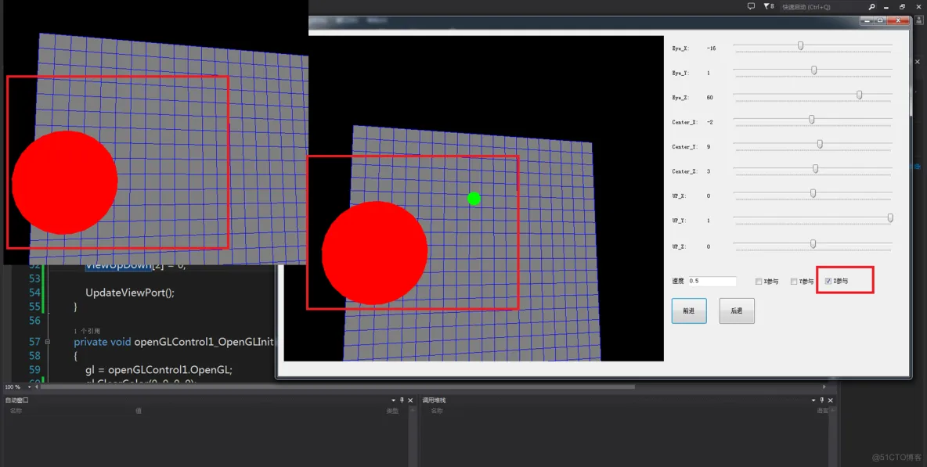Click the UP_X slider thumb
The height and width of the screenshot is (467, 927).
tap(813, 193)
